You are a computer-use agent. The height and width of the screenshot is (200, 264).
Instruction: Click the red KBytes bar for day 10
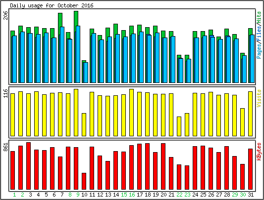click(84, 181)
